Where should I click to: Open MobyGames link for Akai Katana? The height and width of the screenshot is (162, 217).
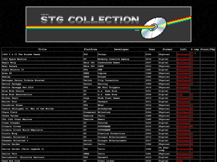(x=183, y=66)
